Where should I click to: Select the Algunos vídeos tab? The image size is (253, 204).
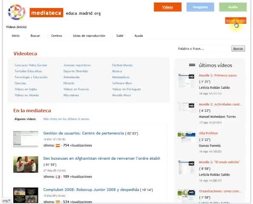tap(25, 119)
